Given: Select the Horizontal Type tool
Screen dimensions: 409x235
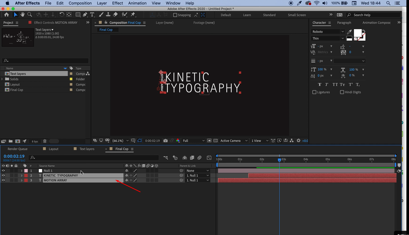Looking at the screenshot, I should [x=92, y=15].
